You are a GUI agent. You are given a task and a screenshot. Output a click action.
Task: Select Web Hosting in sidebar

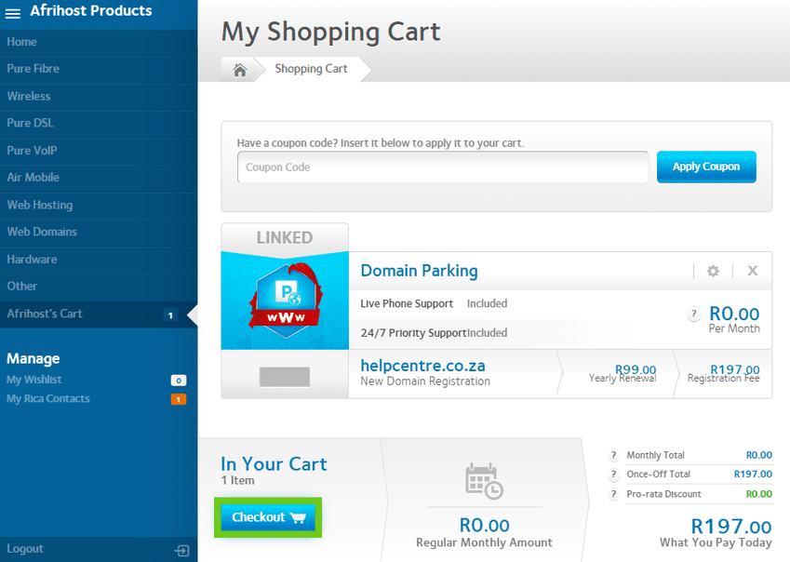point(40,205)
